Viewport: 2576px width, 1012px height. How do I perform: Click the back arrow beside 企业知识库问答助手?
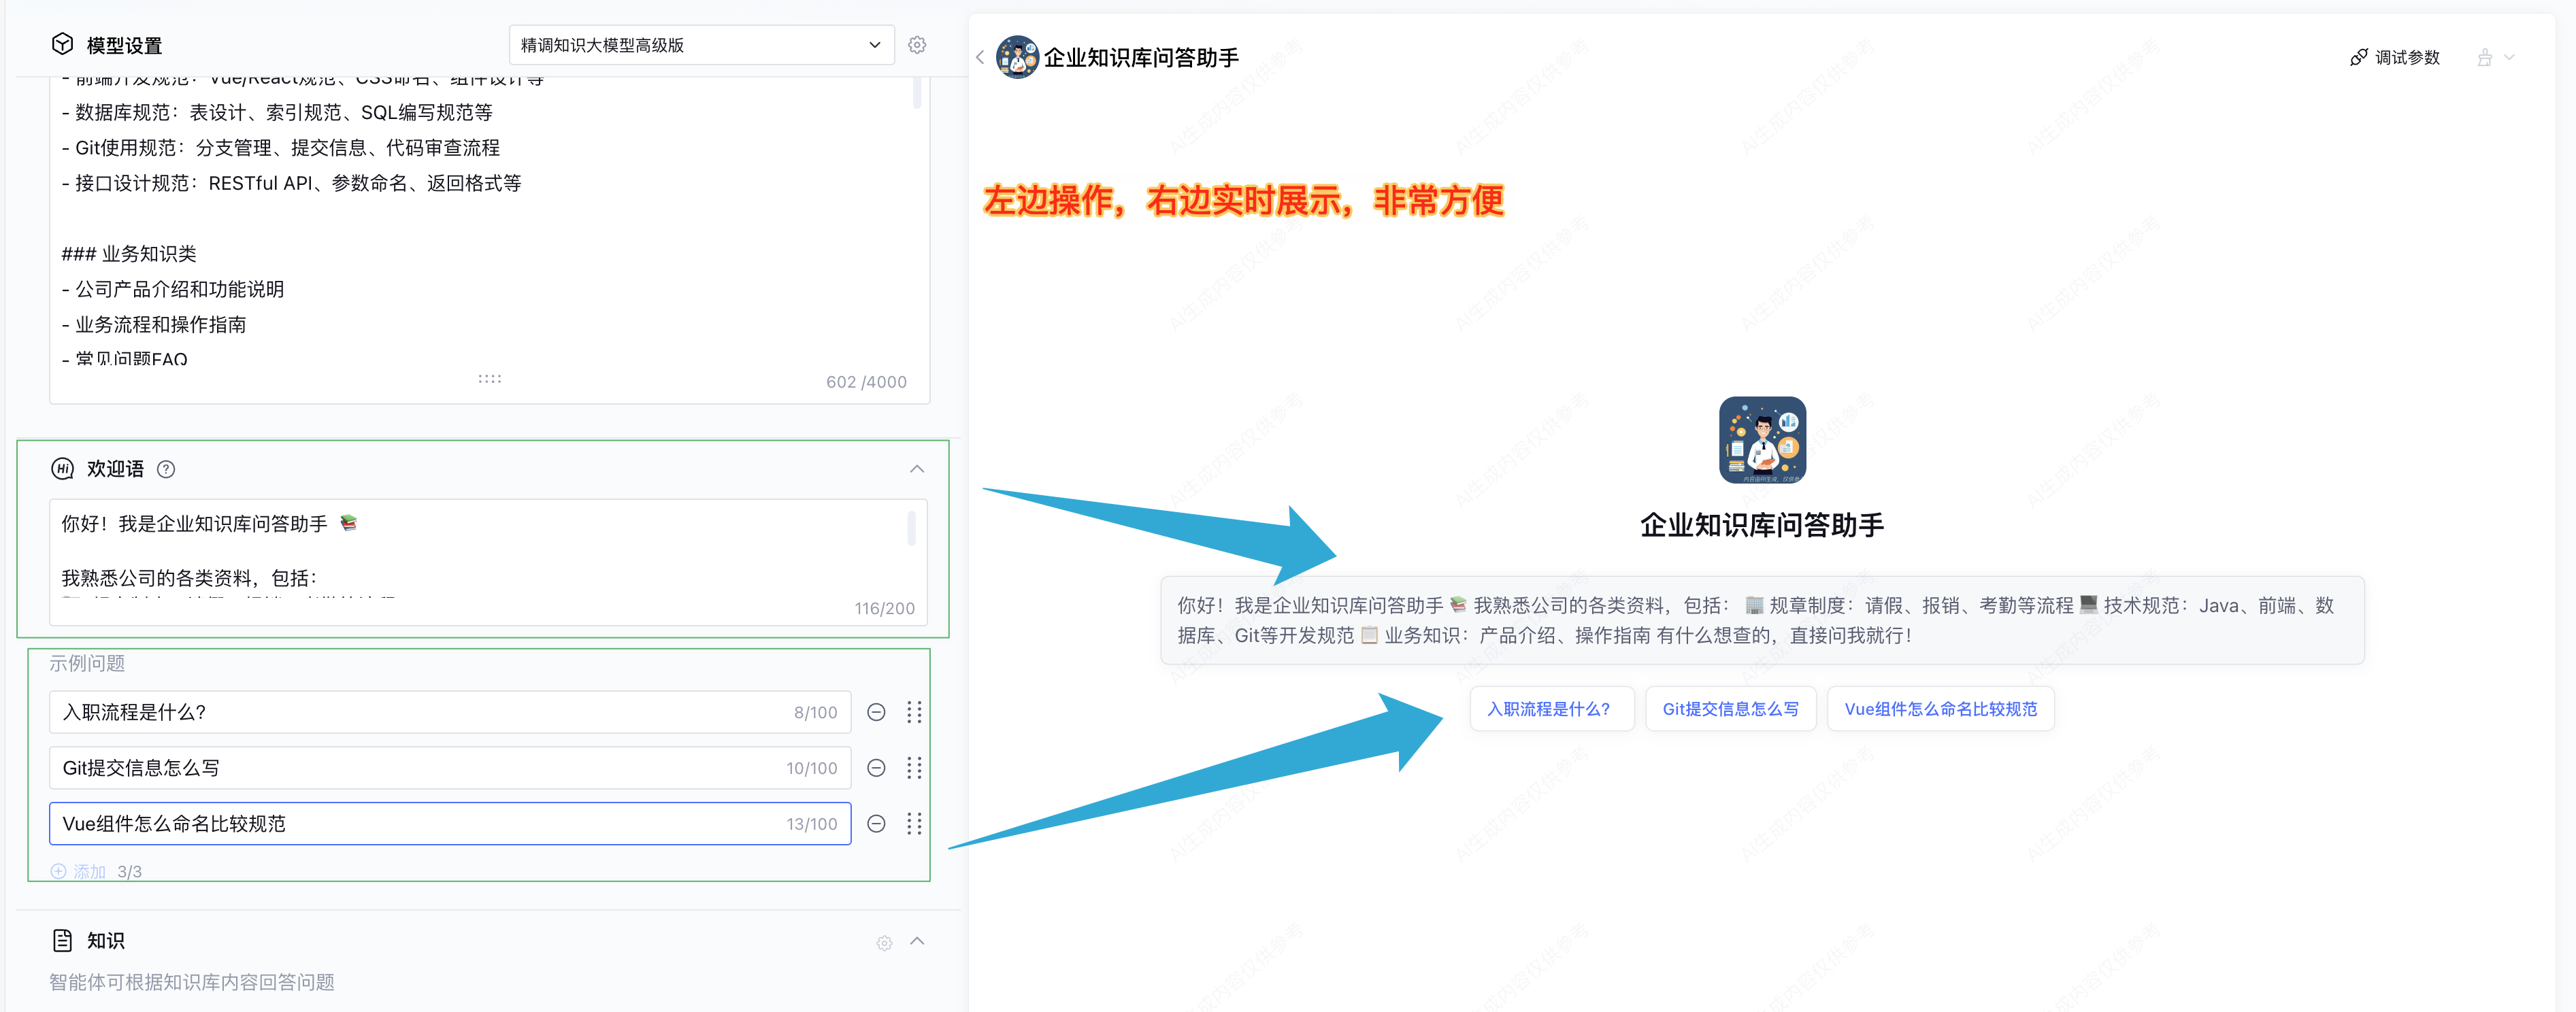click(x=980, y=57)
